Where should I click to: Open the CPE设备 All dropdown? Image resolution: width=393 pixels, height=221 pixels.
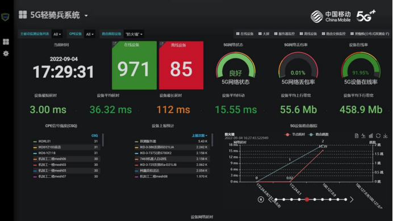(90, 34)
